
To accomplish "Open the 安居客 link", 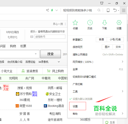I will 25,114.
